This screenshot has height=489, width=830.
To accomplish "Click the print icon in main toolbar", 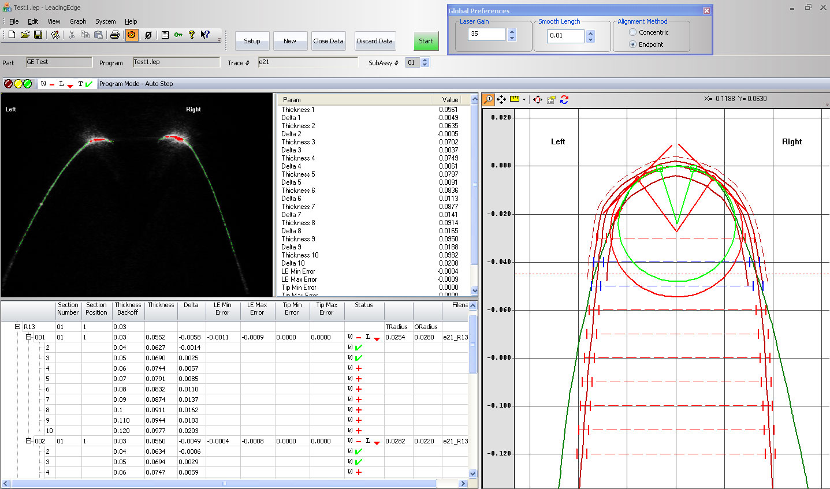I will point(115,35).
